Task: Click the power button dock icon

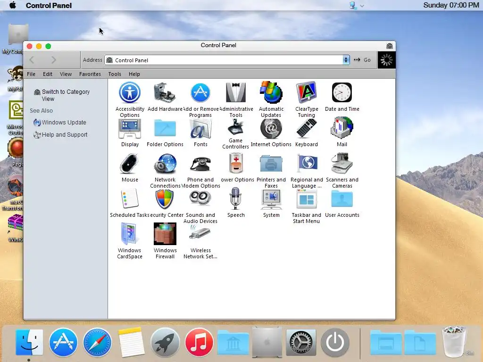Action: [x=335, y=342]
